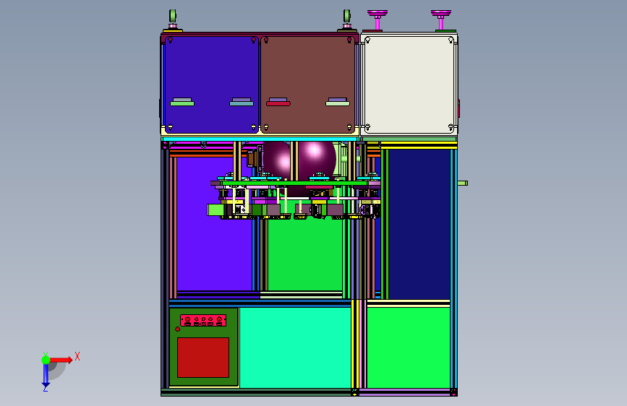Select the white upper-right enclosure box

click(409, 85)
